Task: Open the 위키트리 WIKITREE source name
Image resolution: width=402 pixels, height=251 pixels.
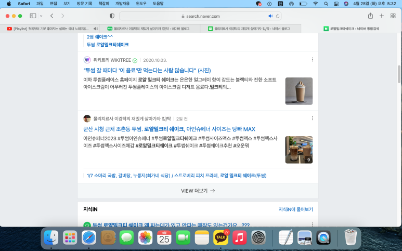Action: click(x=112, y=60)
